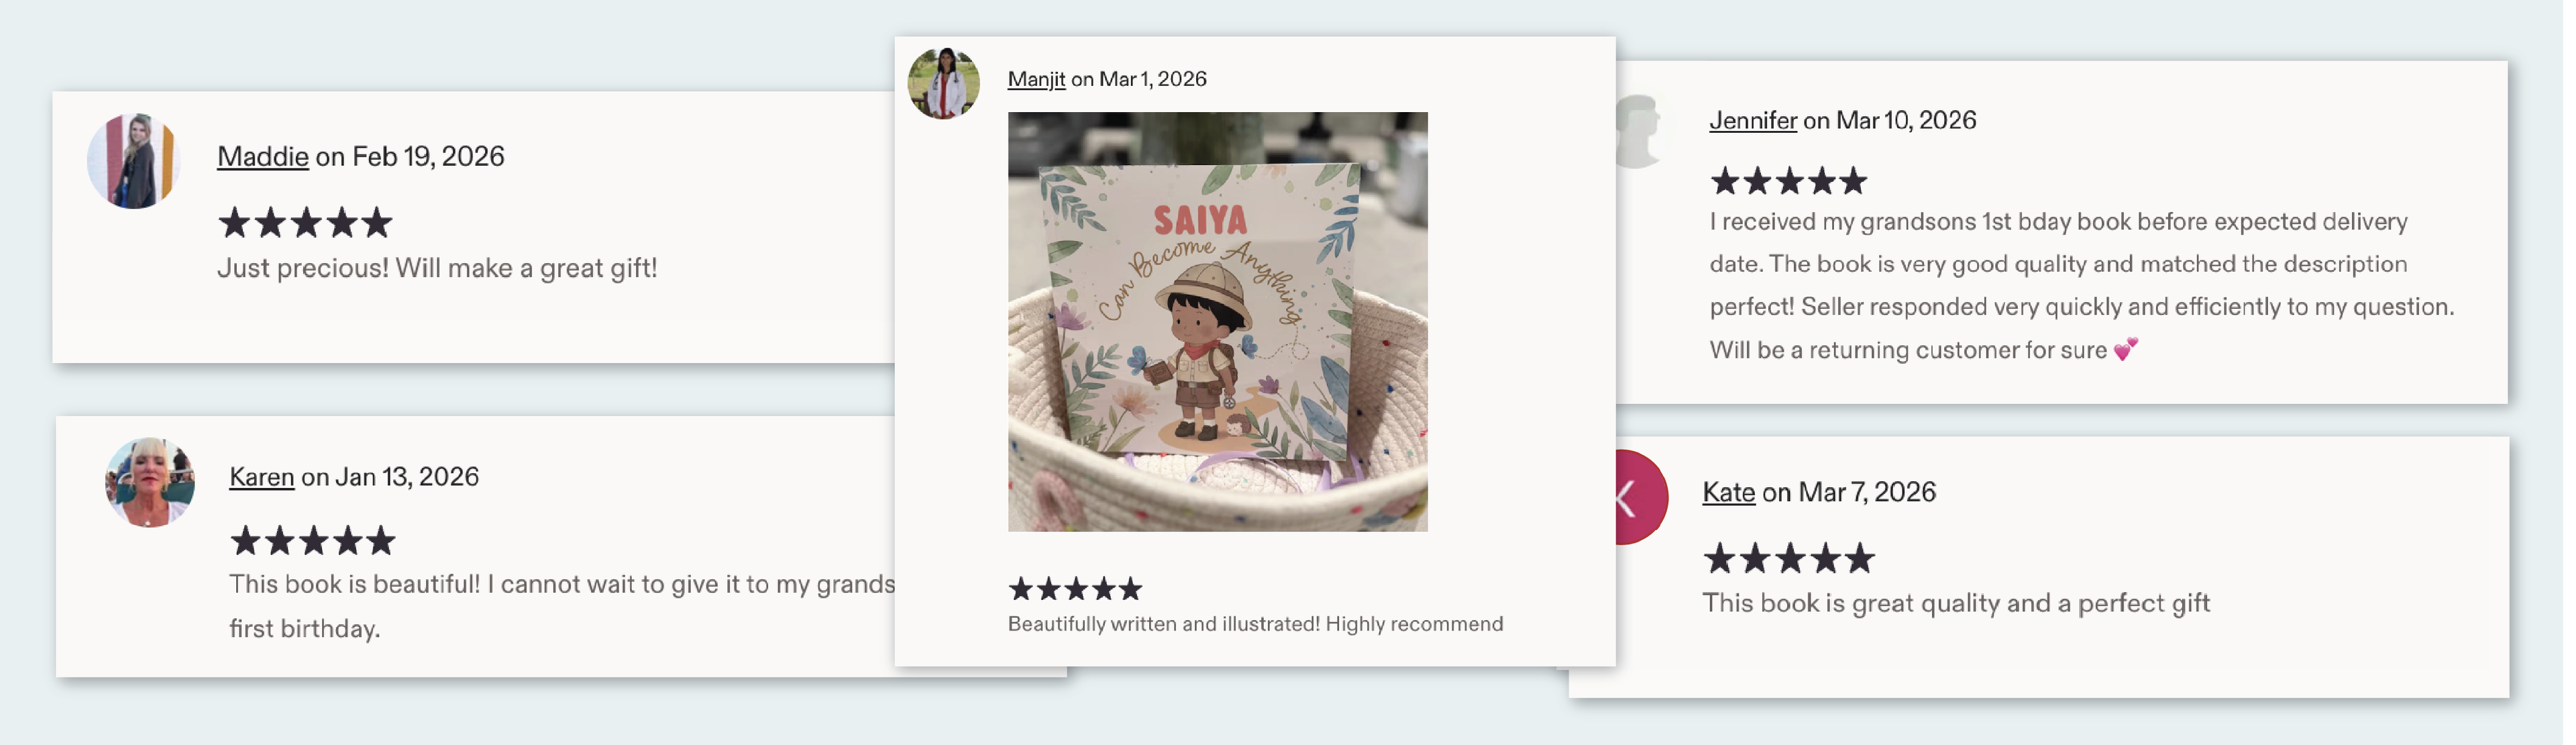Click Jennifer's review about grandsons 1st bday

[2082, 285]
